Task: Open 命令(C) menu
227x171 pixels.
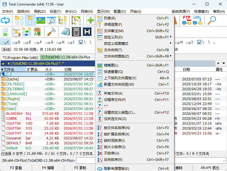Action: pyautogui.click(x=71, y=12)
